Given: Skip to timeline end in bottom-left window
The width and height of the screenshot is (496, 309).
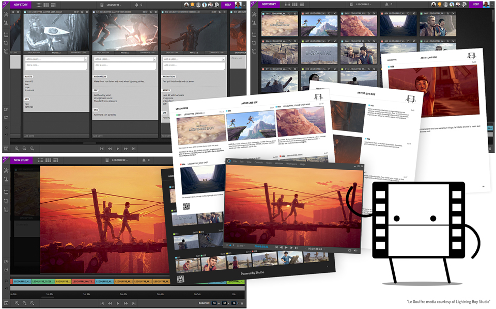Looking at the screenshot, I should [x=134, y=303].
